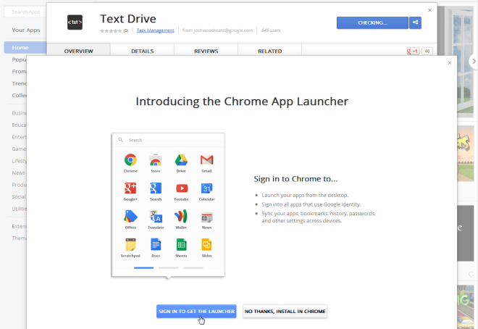Switch to the Details tab
The image size is (478, 329).
[143, 51]
